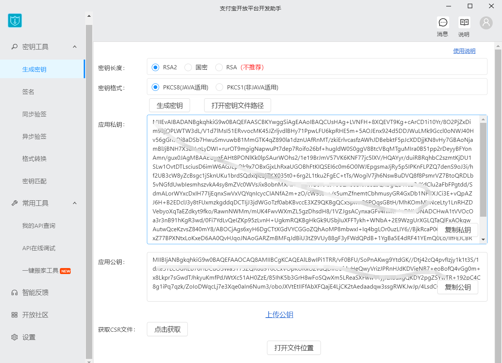Click the 复制私钥 button
This screenshot has height=363, width=502.
point(458,230)
